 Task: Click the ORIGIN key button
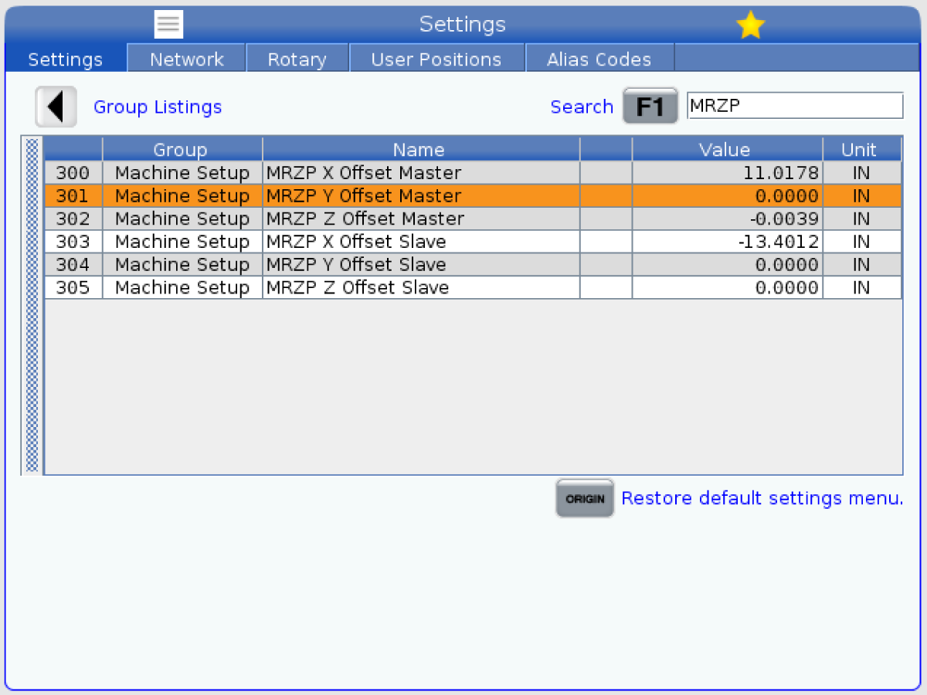point(585,498)
